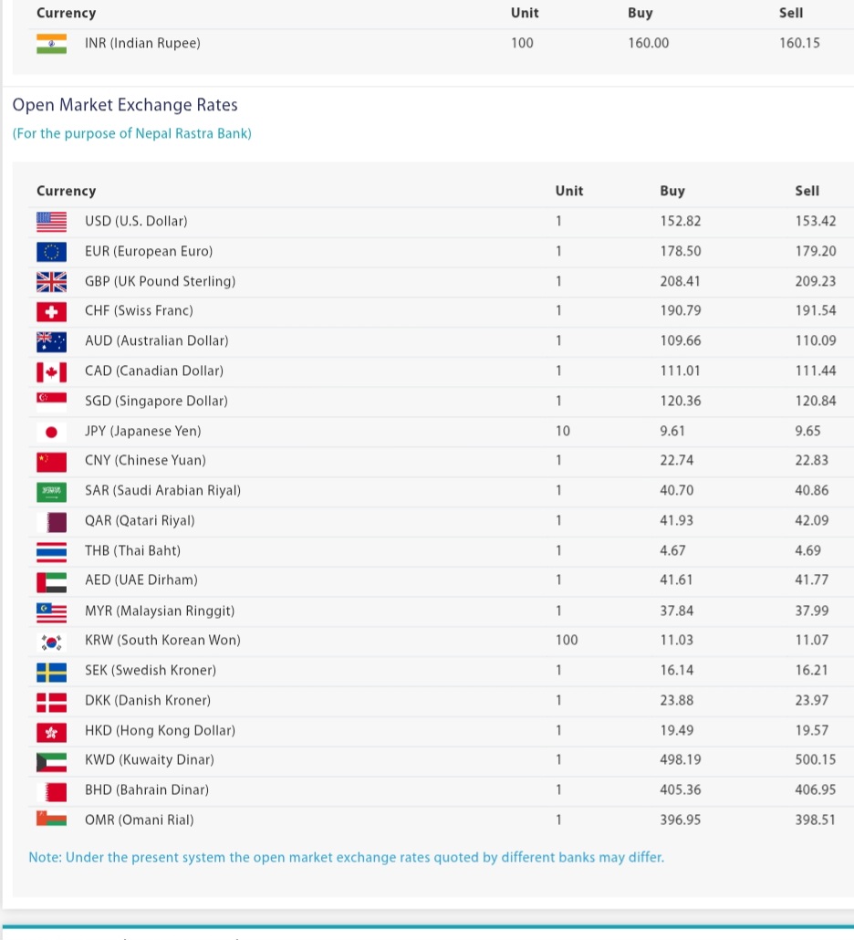854x940 pixels.
Task: Click the European Union flag icon
Action: (x=51, y=252)
